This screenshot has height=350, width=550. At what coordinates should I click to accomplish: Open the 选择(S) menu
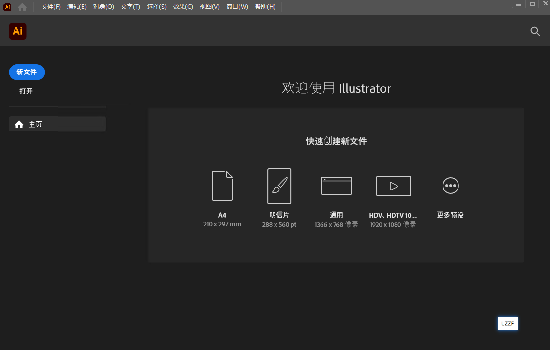[x=156, y=7]
